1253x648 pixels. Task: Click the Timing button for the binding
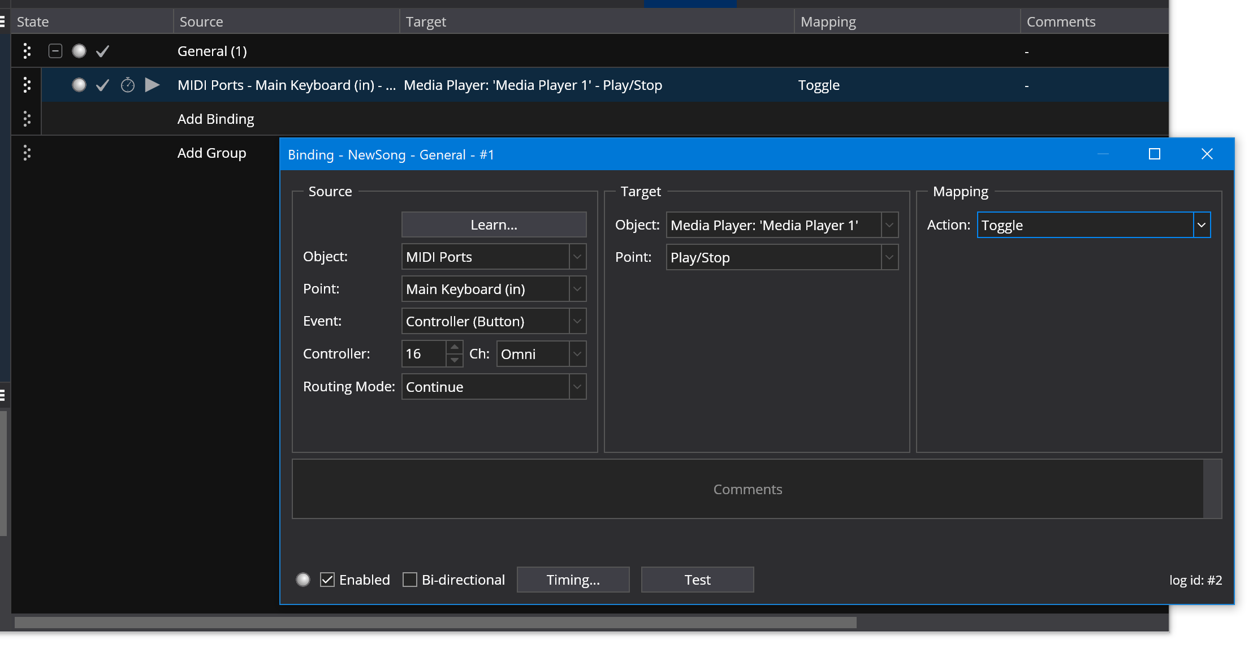[573, 578]
